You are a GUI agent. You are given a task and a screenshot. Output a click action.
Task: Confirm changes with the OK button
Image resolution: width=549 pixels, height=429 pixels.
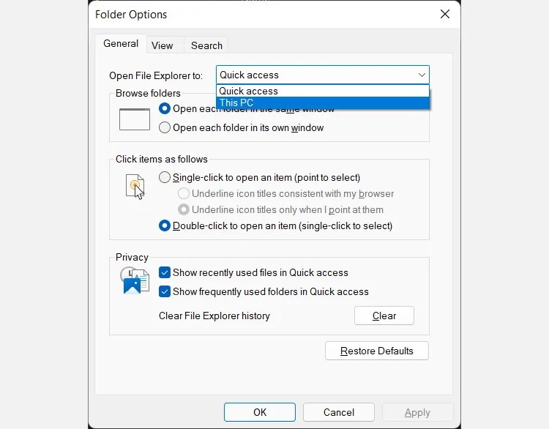260,412
